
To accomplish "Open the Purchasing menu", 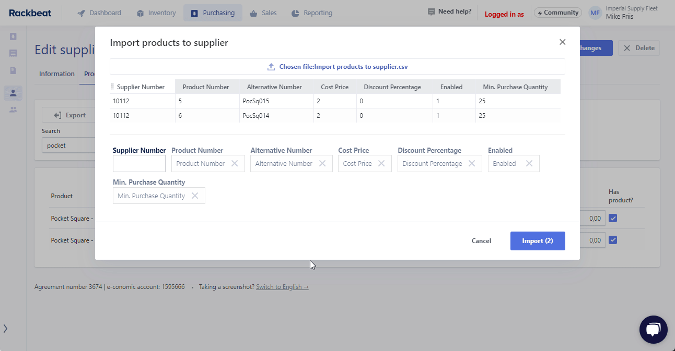I will click(x=213, y=13).
